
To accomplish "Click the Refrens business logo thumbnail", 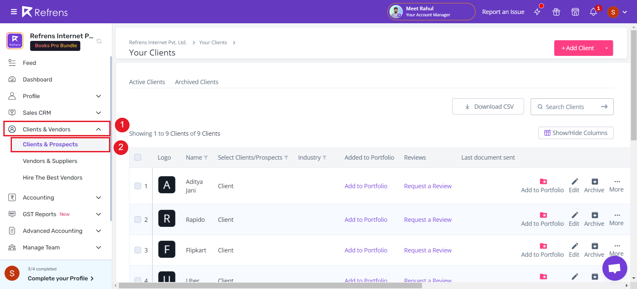I will pos(15,41).
